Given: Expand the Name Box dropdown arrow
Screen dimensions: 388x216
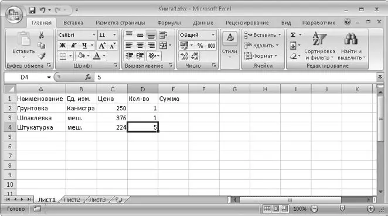Looking at the screenshot, I should point(49,77).
